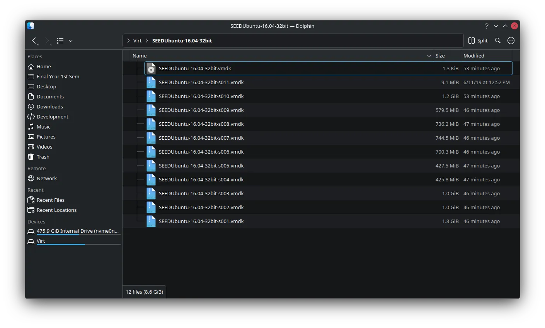Select the detailed list view mode icon
The image size is (545, 328).
point(60,41)
